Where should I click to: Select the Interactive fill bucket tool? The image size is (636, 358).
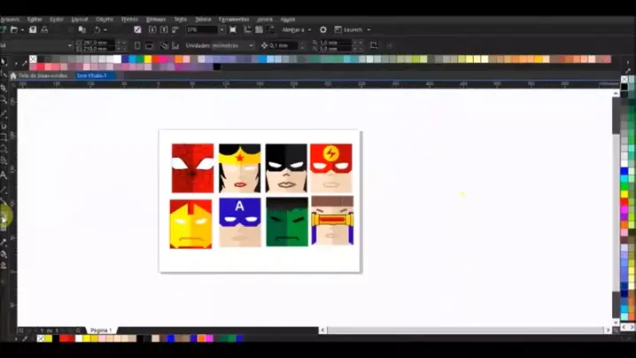4,254
